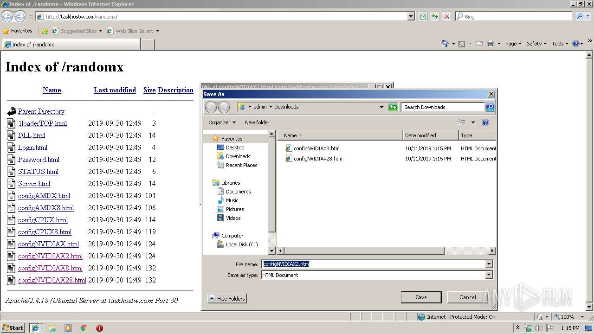Open the Password.html link
594x334 pixels.
point(39,160)
